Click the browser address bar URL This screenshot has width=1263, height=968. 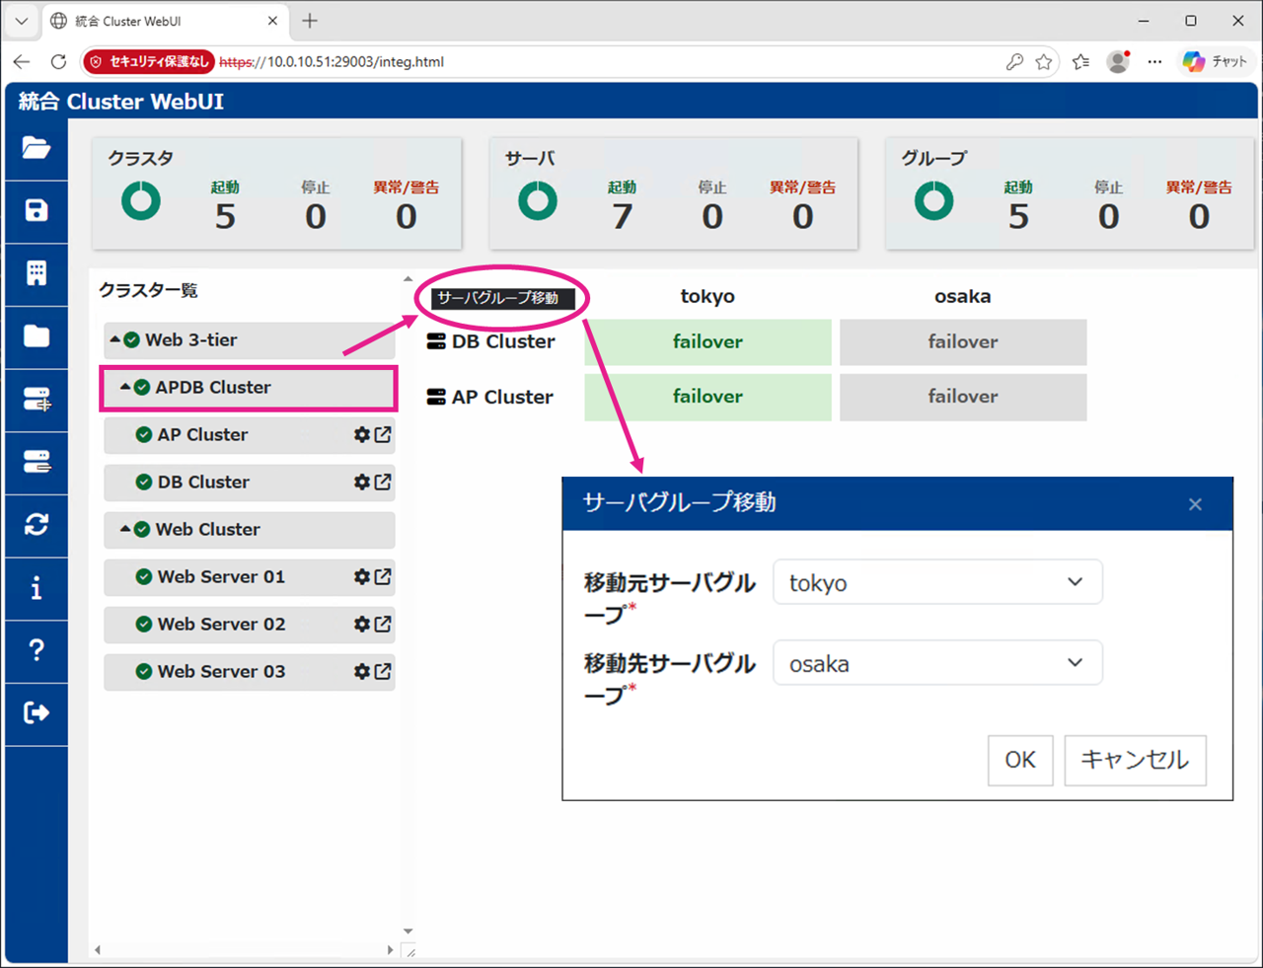point(332,61)
